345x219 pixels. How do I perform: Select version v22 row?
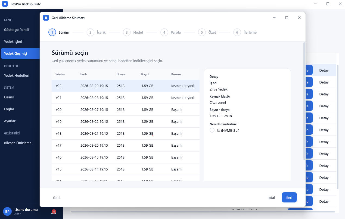pyautogui.click(x=126, y=86)
